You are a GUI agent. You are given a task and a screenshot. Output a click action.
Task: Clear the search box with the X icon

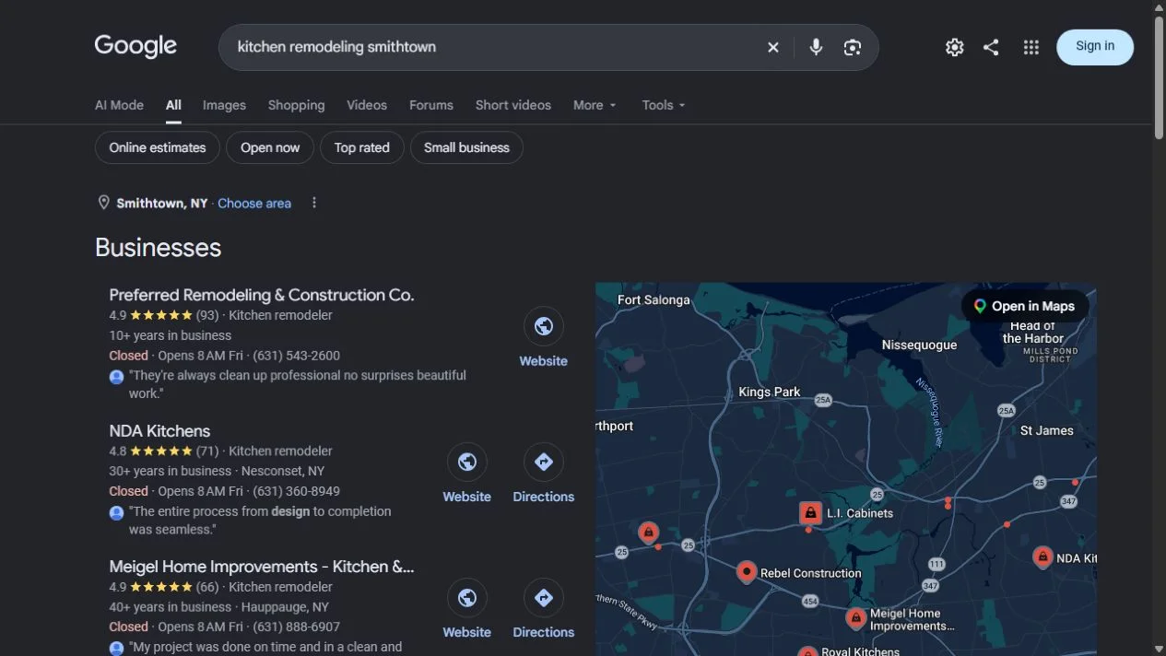click(773, 47)
